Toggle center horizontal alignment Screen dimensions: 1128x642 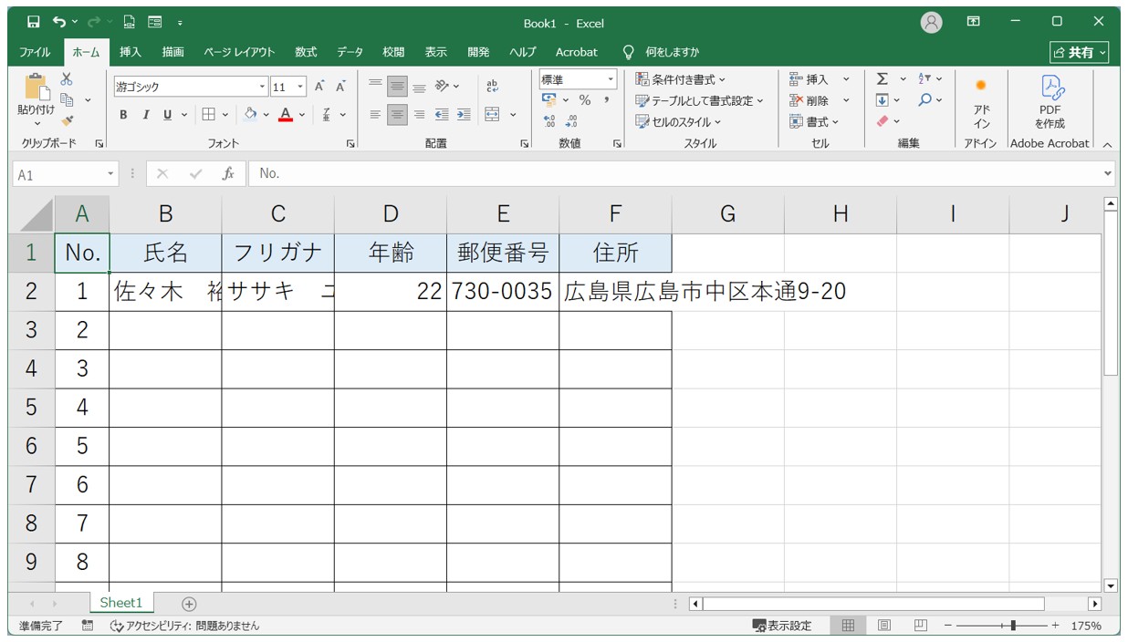[x=397, y=115]
